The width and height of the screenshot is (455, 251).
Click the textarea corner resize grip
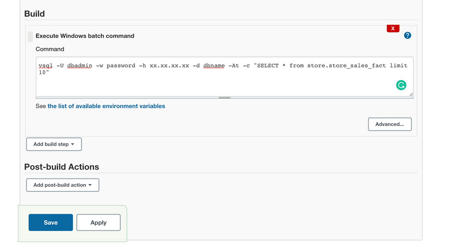coord(411,94)
